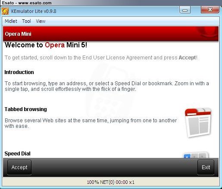Click the Tabbed browsing section heading
222x189 pixels.
pos(26,109)
